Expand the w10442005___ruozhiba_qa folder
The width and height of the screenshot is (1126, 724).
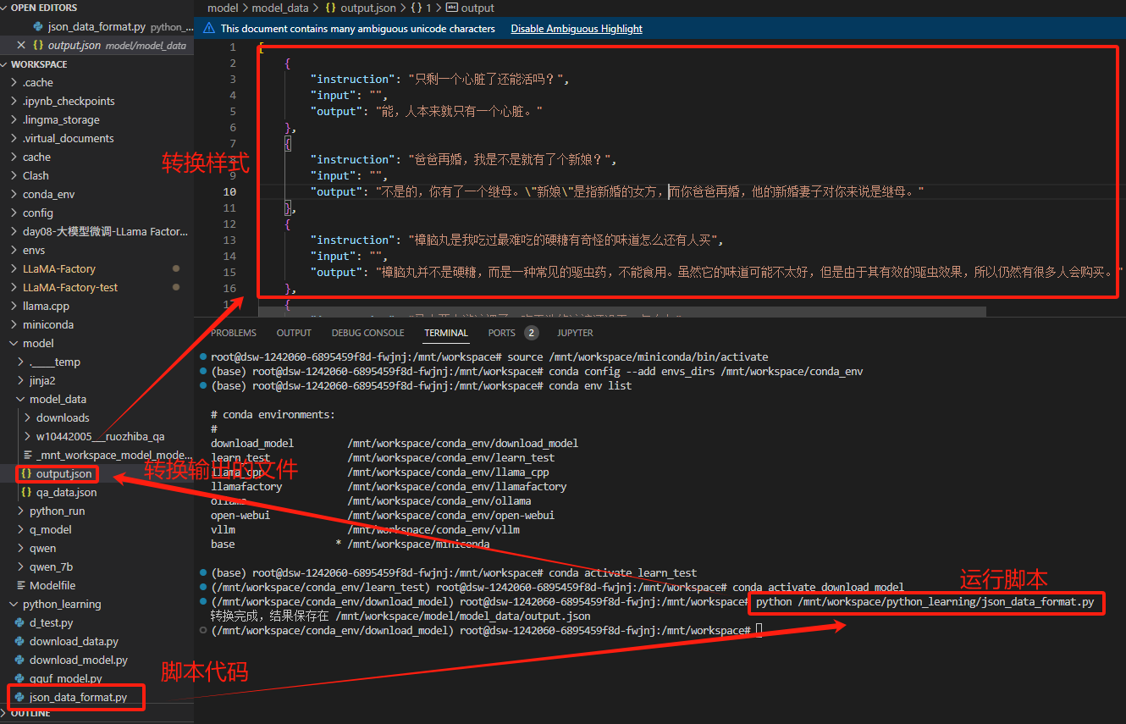point(100,436)
